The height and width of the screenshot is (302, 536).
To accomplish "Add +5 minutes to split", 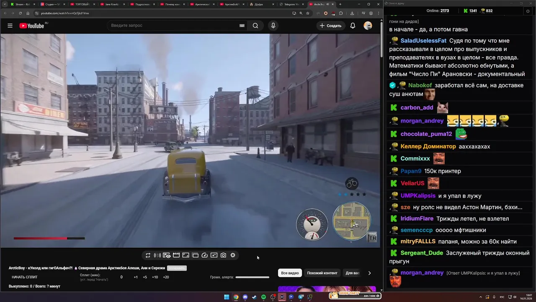I will click(145, 277).
